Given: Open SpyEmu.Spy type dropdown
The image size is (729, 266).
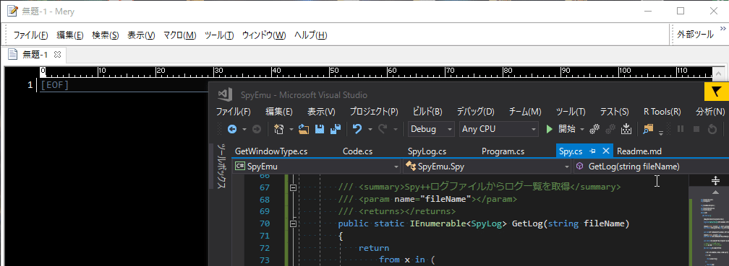Looking at the screenshot, I should [487, 167].
